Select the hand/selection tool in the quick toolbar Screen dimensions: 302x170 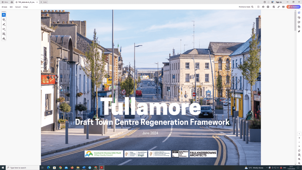point(4,15)
